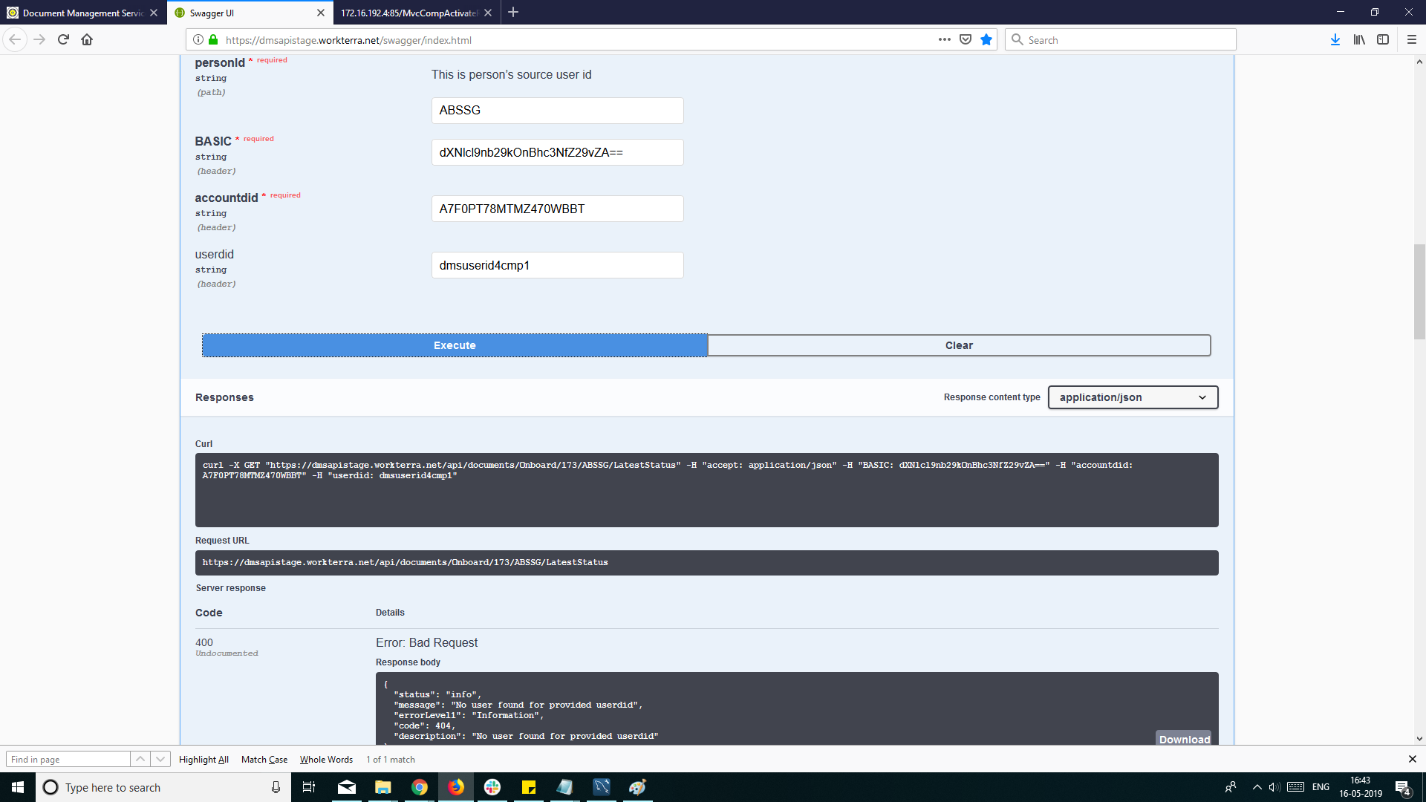Reload the current page
The image size is (1426, 802).
pos(63,40)
